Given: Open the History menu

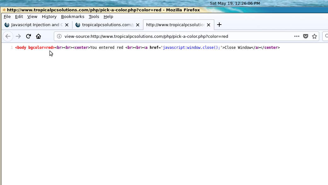Looking at the screenshot, I should (49, 16).
